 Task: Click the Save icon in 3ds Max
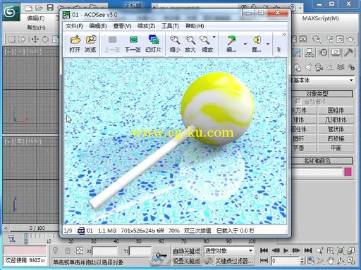[50, 8]
